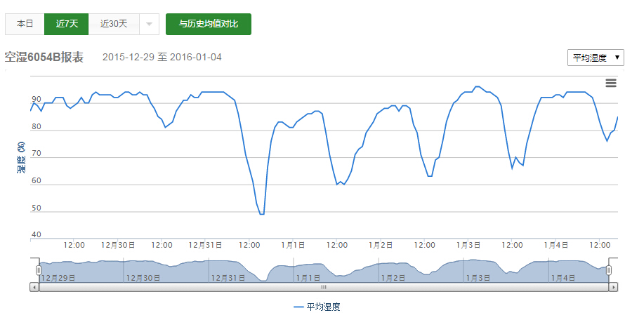
Task: Click the left scrollbar arrow under navigator
Action: pos(34,287)
